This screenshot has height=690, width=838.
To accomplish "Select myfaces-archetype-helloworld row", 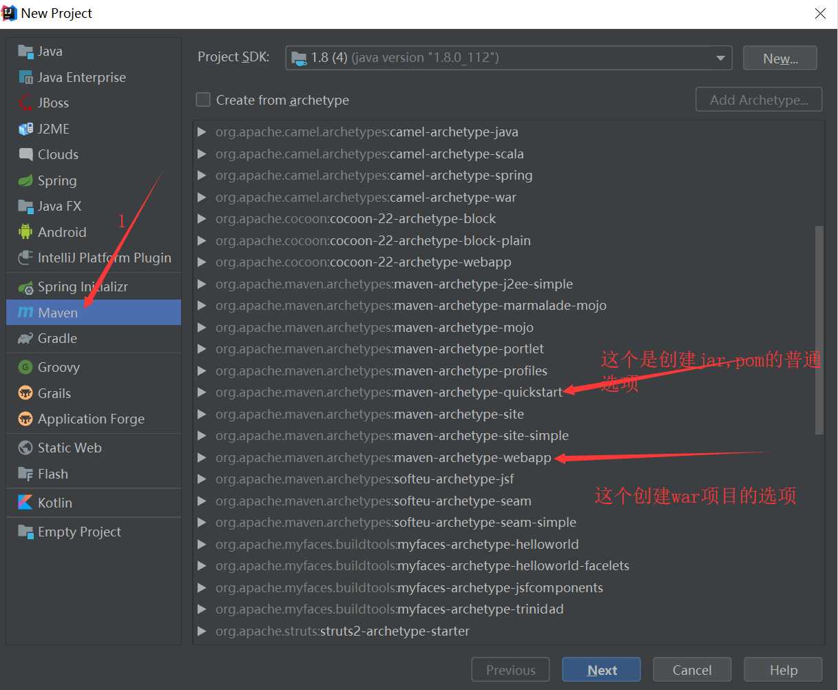I will click(x=508, y=544).
